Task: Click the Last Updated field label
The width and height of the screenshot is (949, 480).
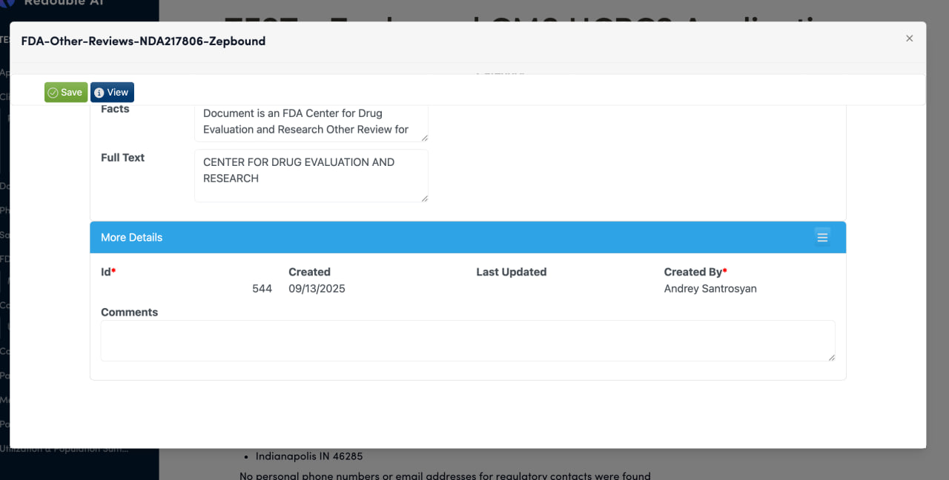Action: (511, 272)
